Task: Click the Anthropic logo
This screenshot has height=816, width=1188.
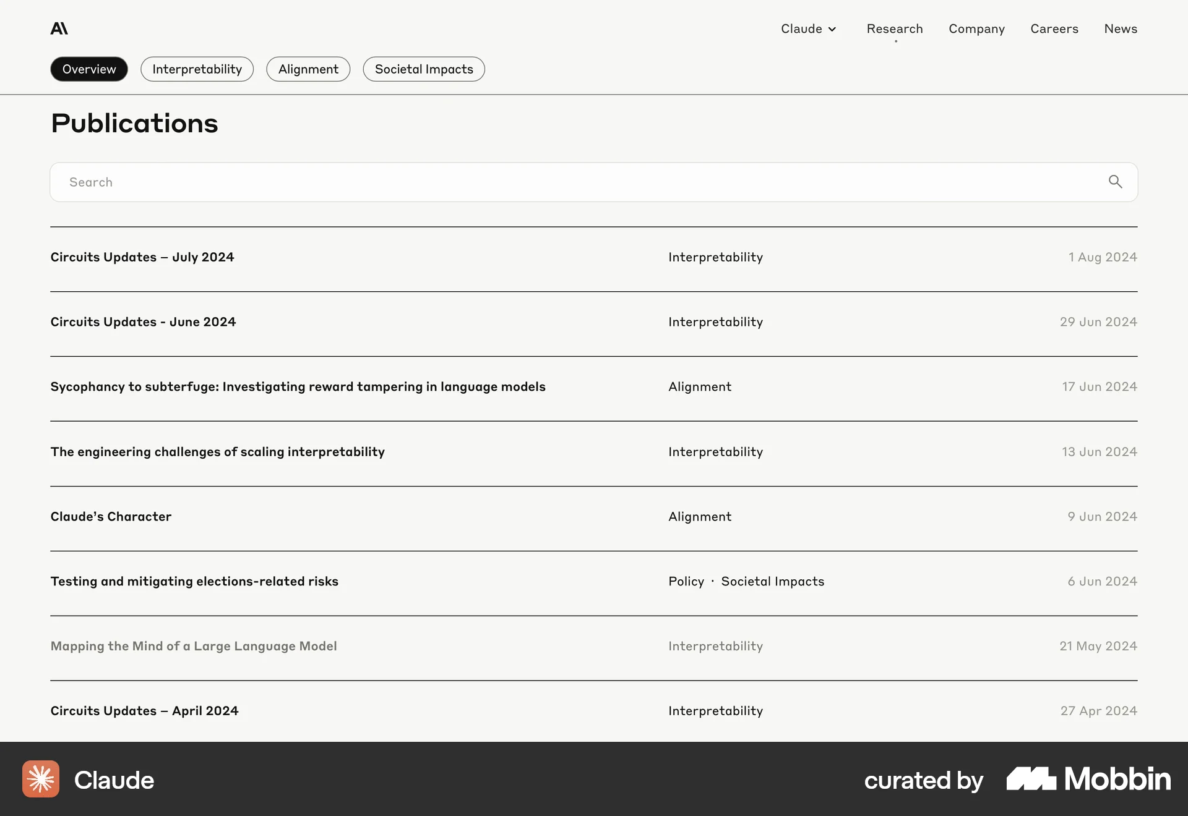Action: click(x=59, y=27)
